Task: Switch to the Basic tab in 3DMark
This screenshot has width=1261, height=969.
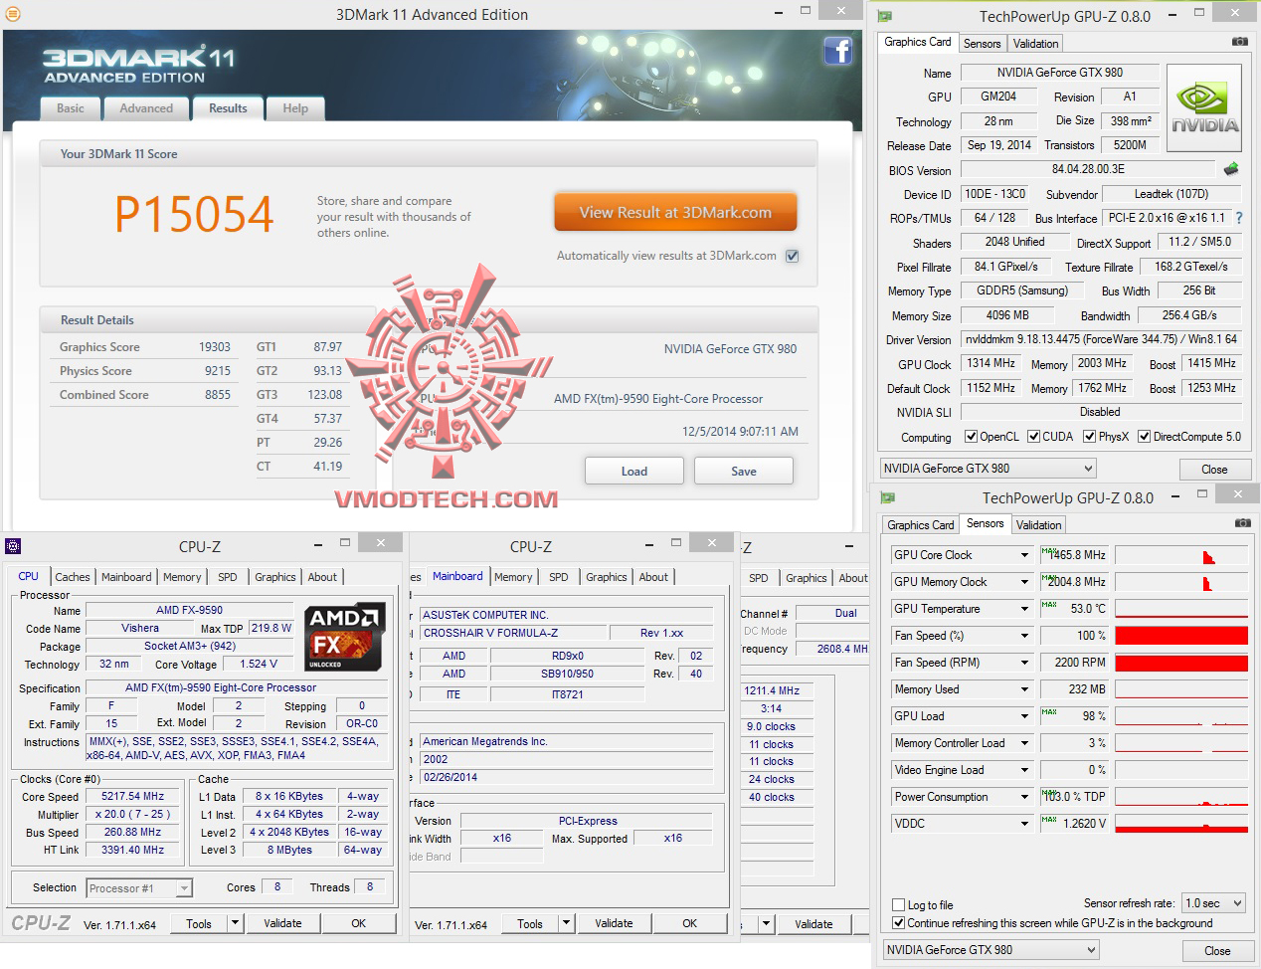Action: click(x=71, y=108)
